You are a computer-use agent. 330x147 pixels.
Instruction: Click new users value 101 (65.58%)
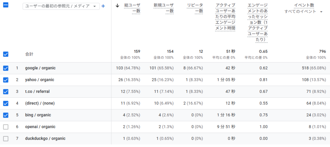pyautogui.click(x=161, y=68)
